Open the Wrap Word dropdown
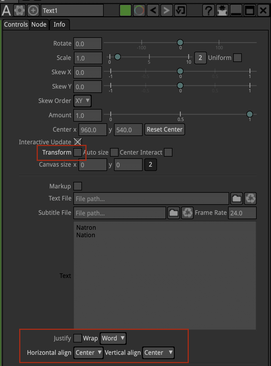271x366 pixels. click(x=113, y=338)
